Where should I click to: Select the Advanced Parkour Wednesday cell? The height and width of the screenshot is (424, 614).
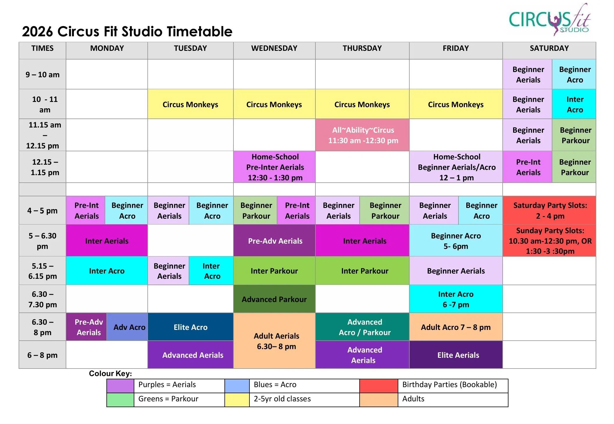[x=274, y=299]
